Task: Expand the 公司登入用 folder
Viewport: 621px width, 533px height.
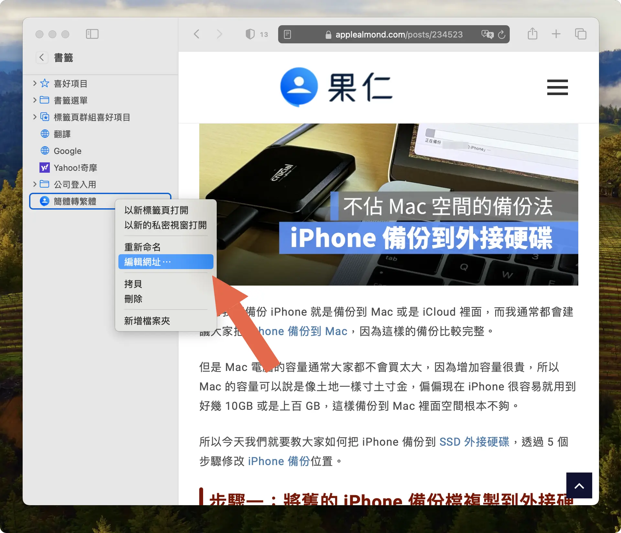Action: (35, 184)
